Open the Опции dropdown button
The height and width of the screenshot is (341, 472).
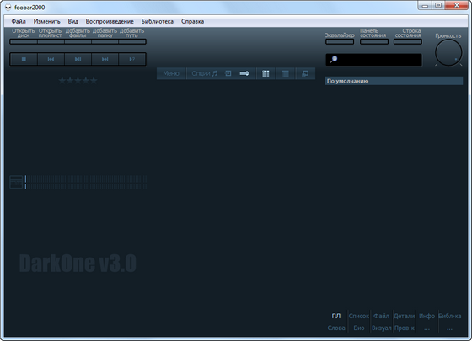[x=201, y=73]
